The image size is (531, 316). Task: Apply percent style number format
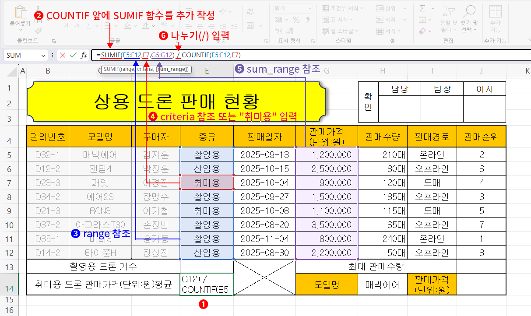296,20
